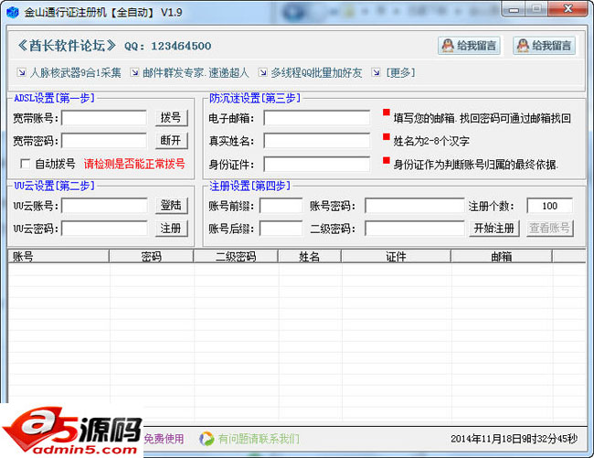Click arrow icon beside 多线程QQ批量加好友

(x=262, y=72)
